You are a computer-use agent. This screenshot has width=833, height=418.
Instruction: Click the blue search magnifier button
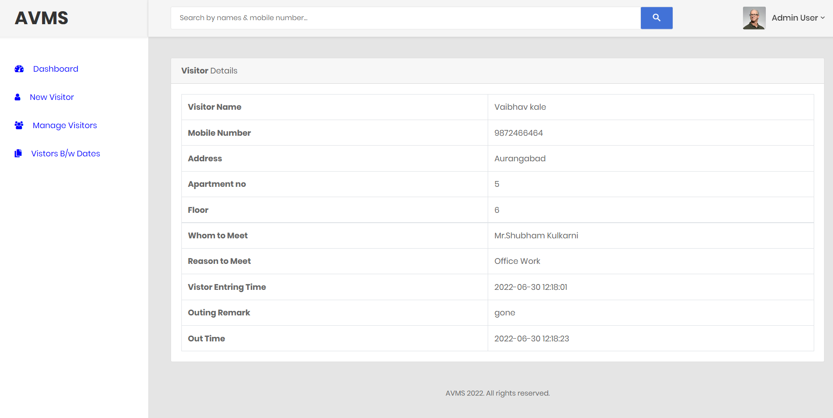[x=657, y=18]
